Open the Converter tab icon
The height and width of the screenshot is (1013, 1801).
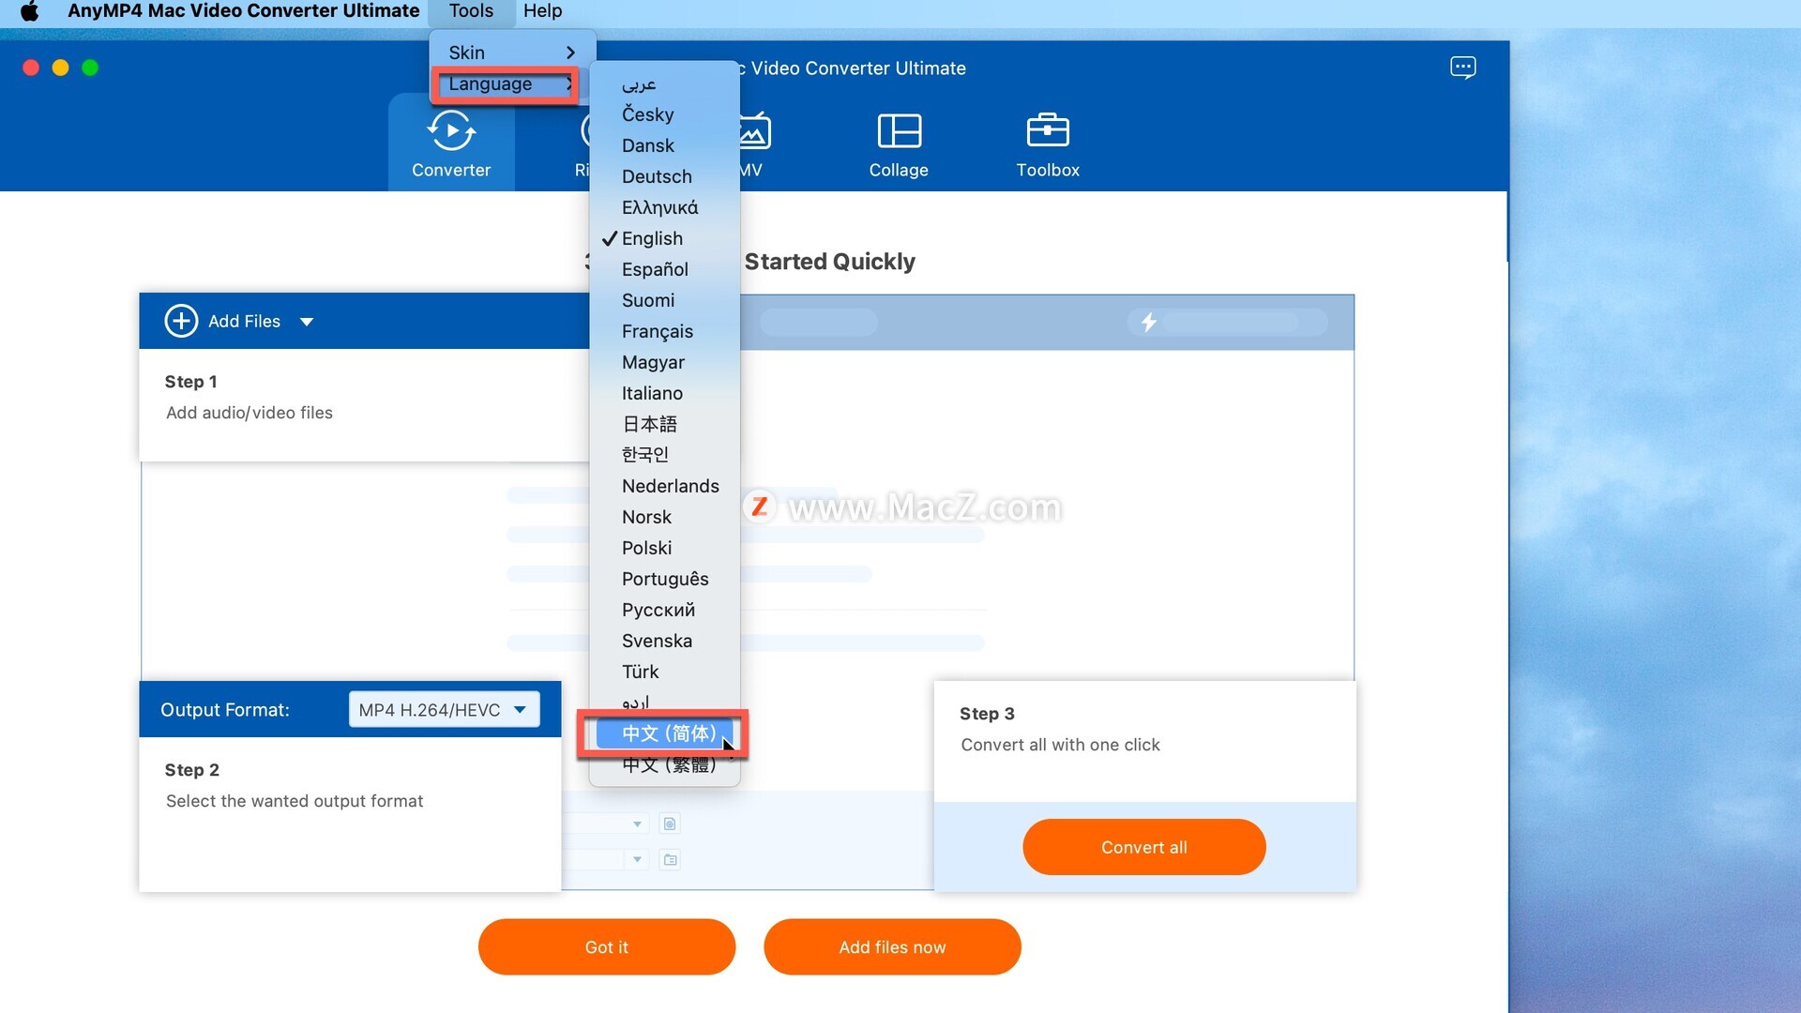(x=451, y=131)
